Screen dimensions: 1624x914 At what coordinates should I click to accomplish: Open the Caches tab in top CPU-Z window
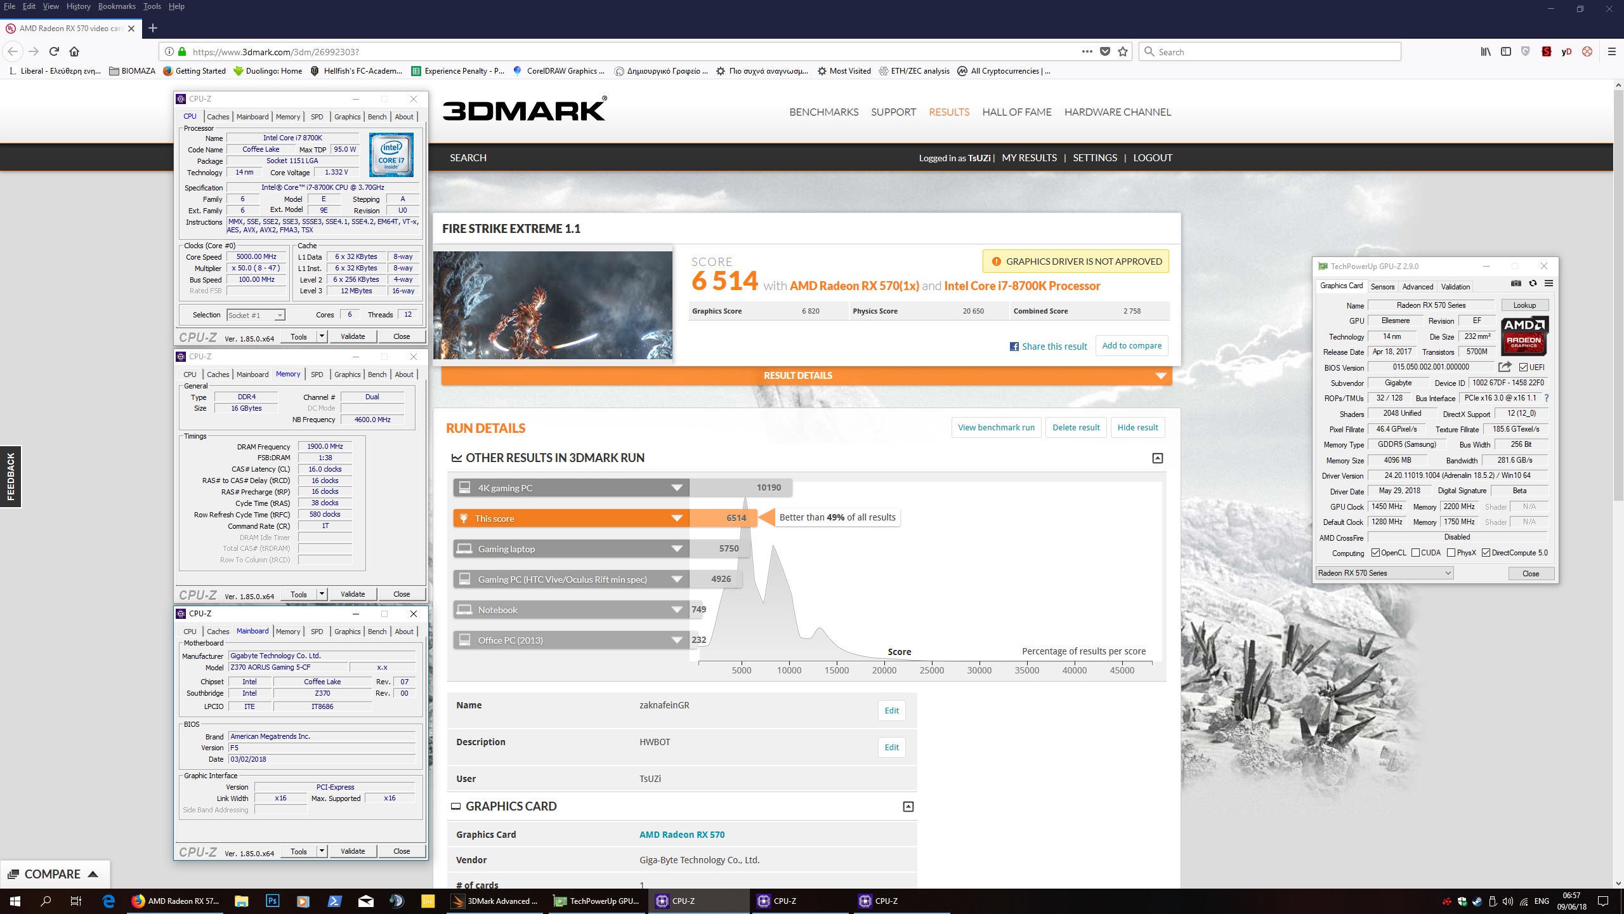click(x=218, y=117)
